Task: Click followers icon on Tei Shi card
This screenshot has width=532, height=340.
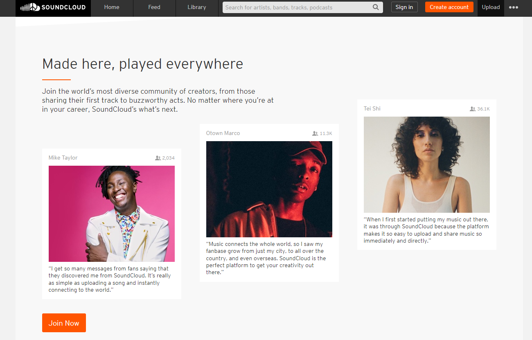Action: (473, 109)
